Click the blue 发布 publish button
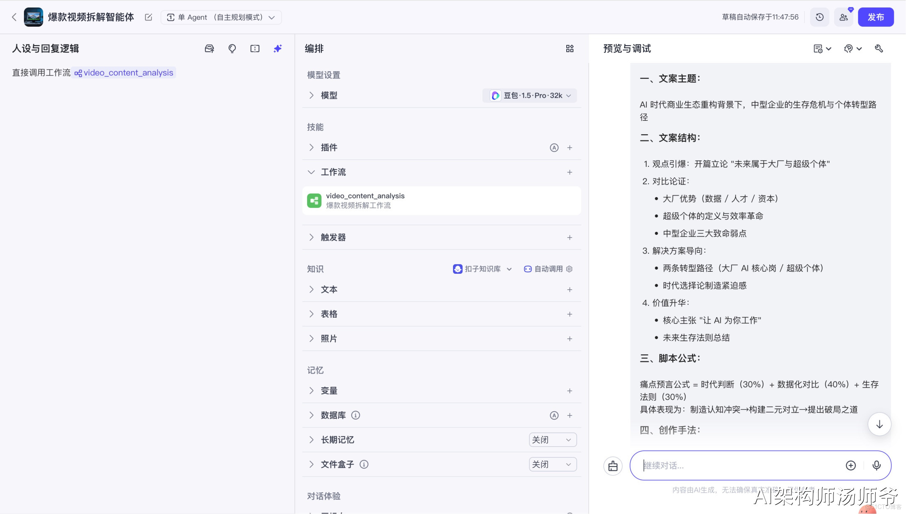This screenshot has width=906, height=514. tap(875, 17)
